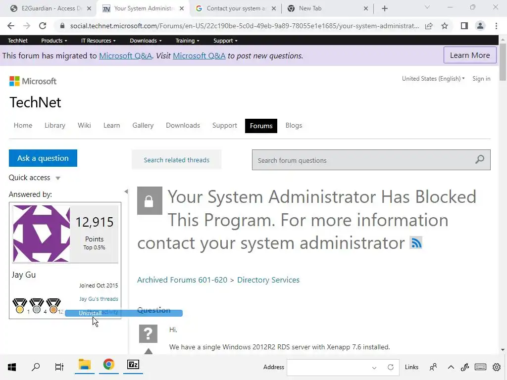The image size is (507, 380).
Task: Click Search related threads
Action: click(177, 160)
